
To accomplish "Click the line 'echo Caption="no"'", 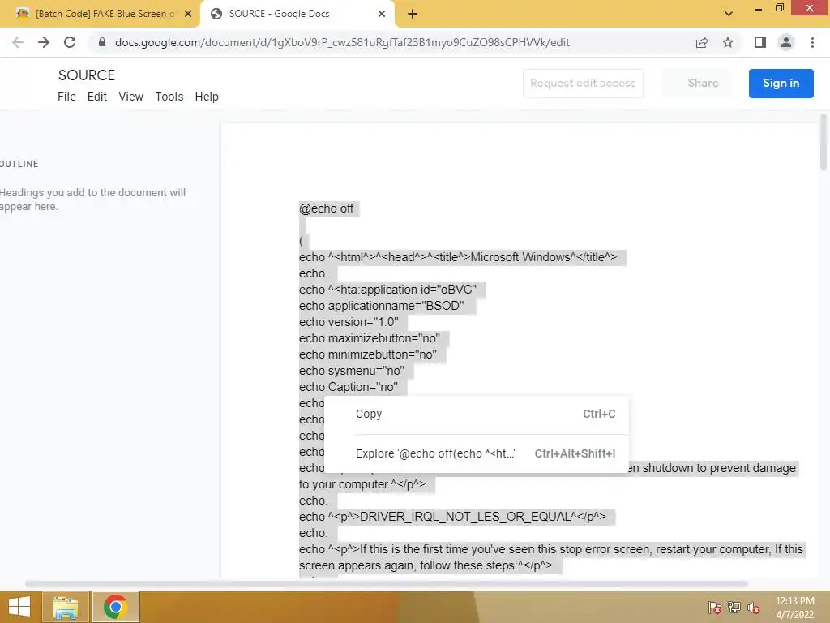I will pos(349,387).
